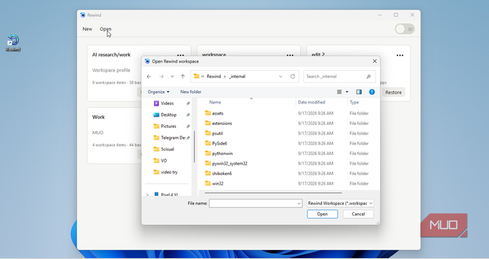The height and width of the screenshot is (259, 489).
Task: Select the Work workspace card title
Action: click(98, 117)
